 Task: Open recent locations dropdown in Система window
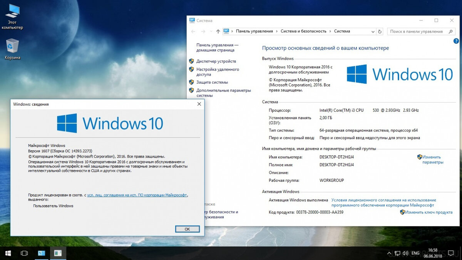click(x=211, y=32)
